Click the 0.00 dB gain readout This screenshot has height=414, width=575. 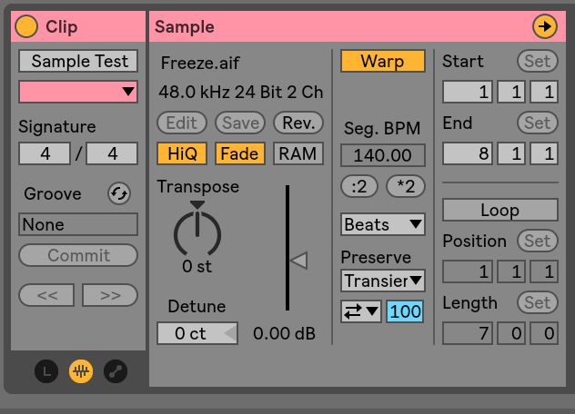284,333
